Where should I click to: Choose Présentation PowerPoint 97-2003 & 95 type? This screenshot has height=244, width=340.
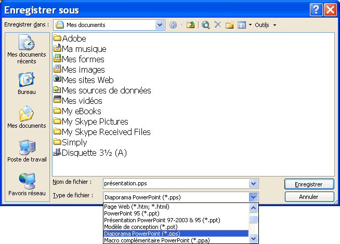176,220
